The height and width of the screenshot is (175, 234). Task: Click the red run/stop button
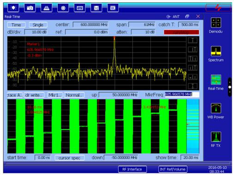181,32
